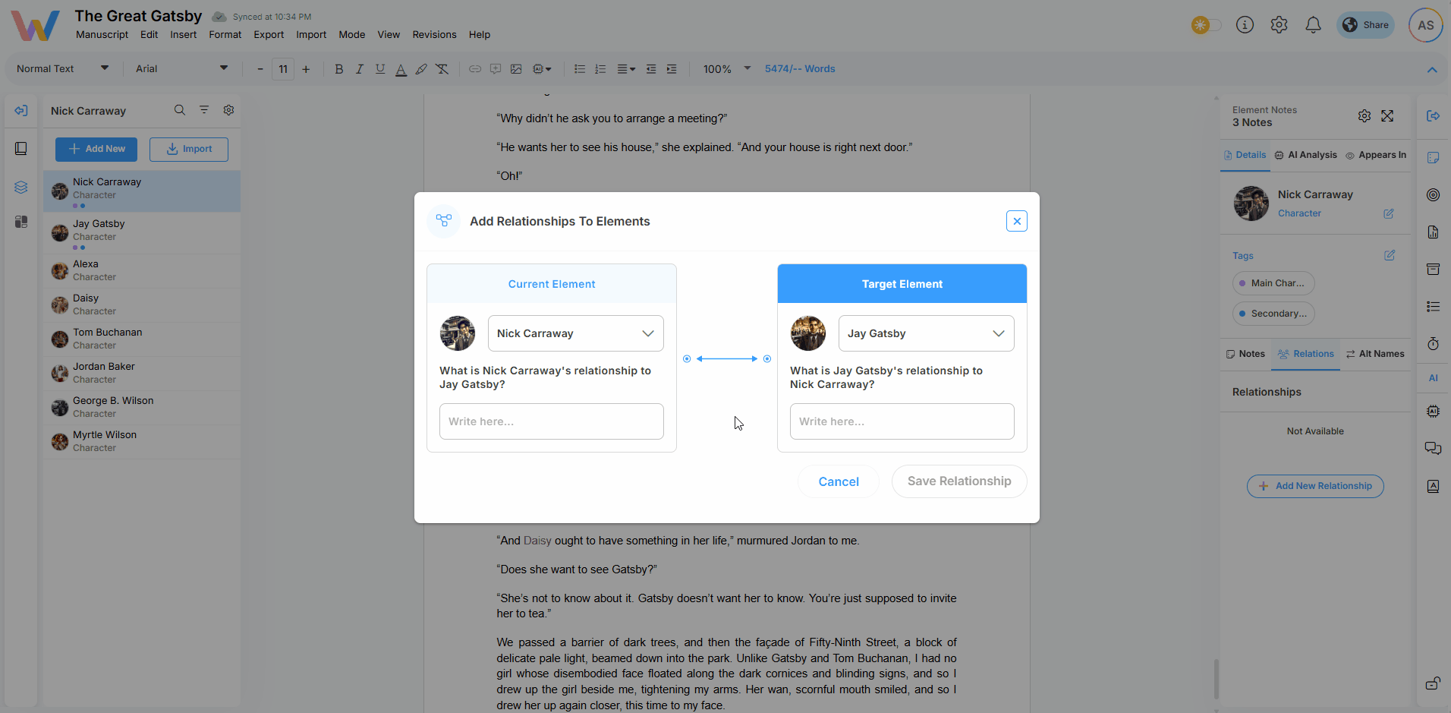Open the Arial font family dropdown
The image size is (1451, 713).
click(x=181, y=69)
